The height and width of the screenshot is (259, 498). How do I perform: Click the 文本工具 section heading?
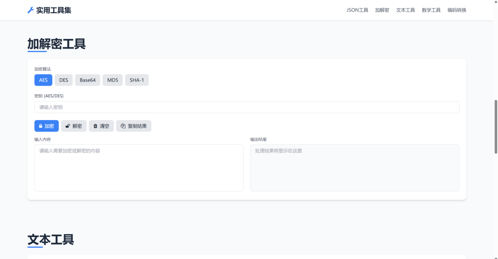pyautogui.click(x=51, y=240)
